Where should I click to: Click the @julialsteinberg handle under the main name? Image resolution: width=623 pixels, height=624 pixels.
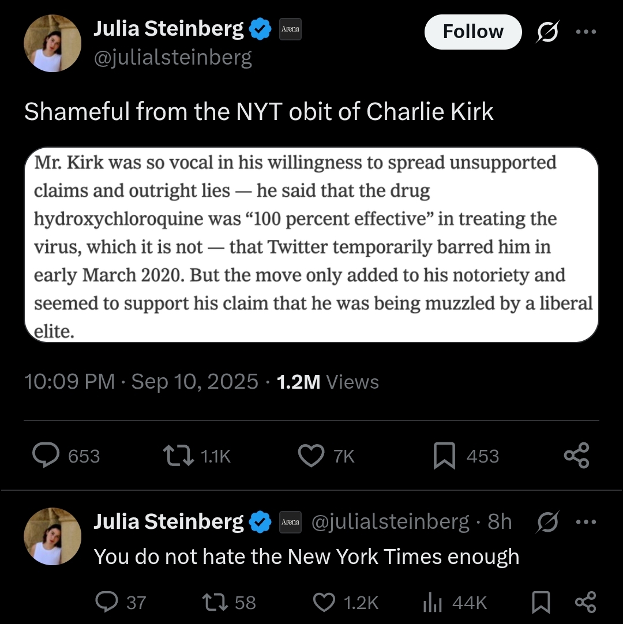172,58
